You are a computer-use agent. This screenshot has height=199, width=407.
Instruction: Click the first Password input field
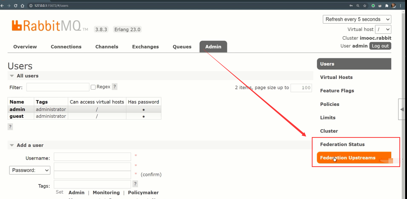click(92, 167)
